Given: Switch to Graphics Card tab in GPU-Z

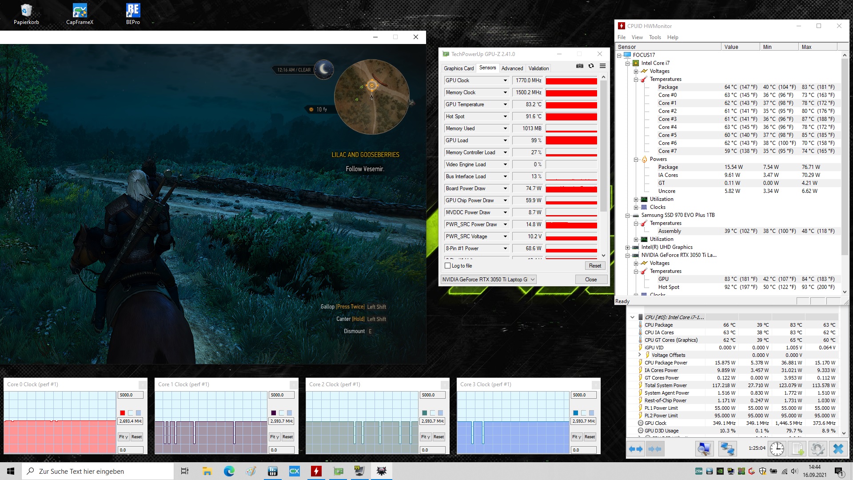Looking at the screenshot, I should tap(458, 68).
